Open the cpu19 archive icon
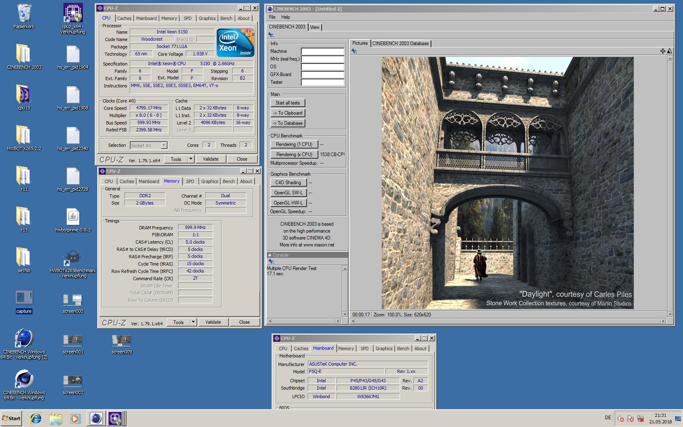Image resolution: width=683 pixels, height=427 pixels. (24, 98)
